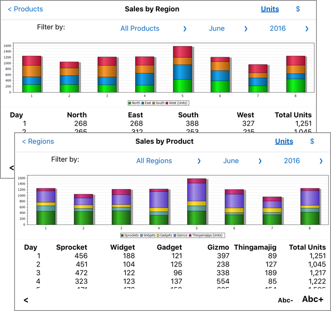Expand June month filter in Sales by Product
The image size is (331, 311).
231,161
